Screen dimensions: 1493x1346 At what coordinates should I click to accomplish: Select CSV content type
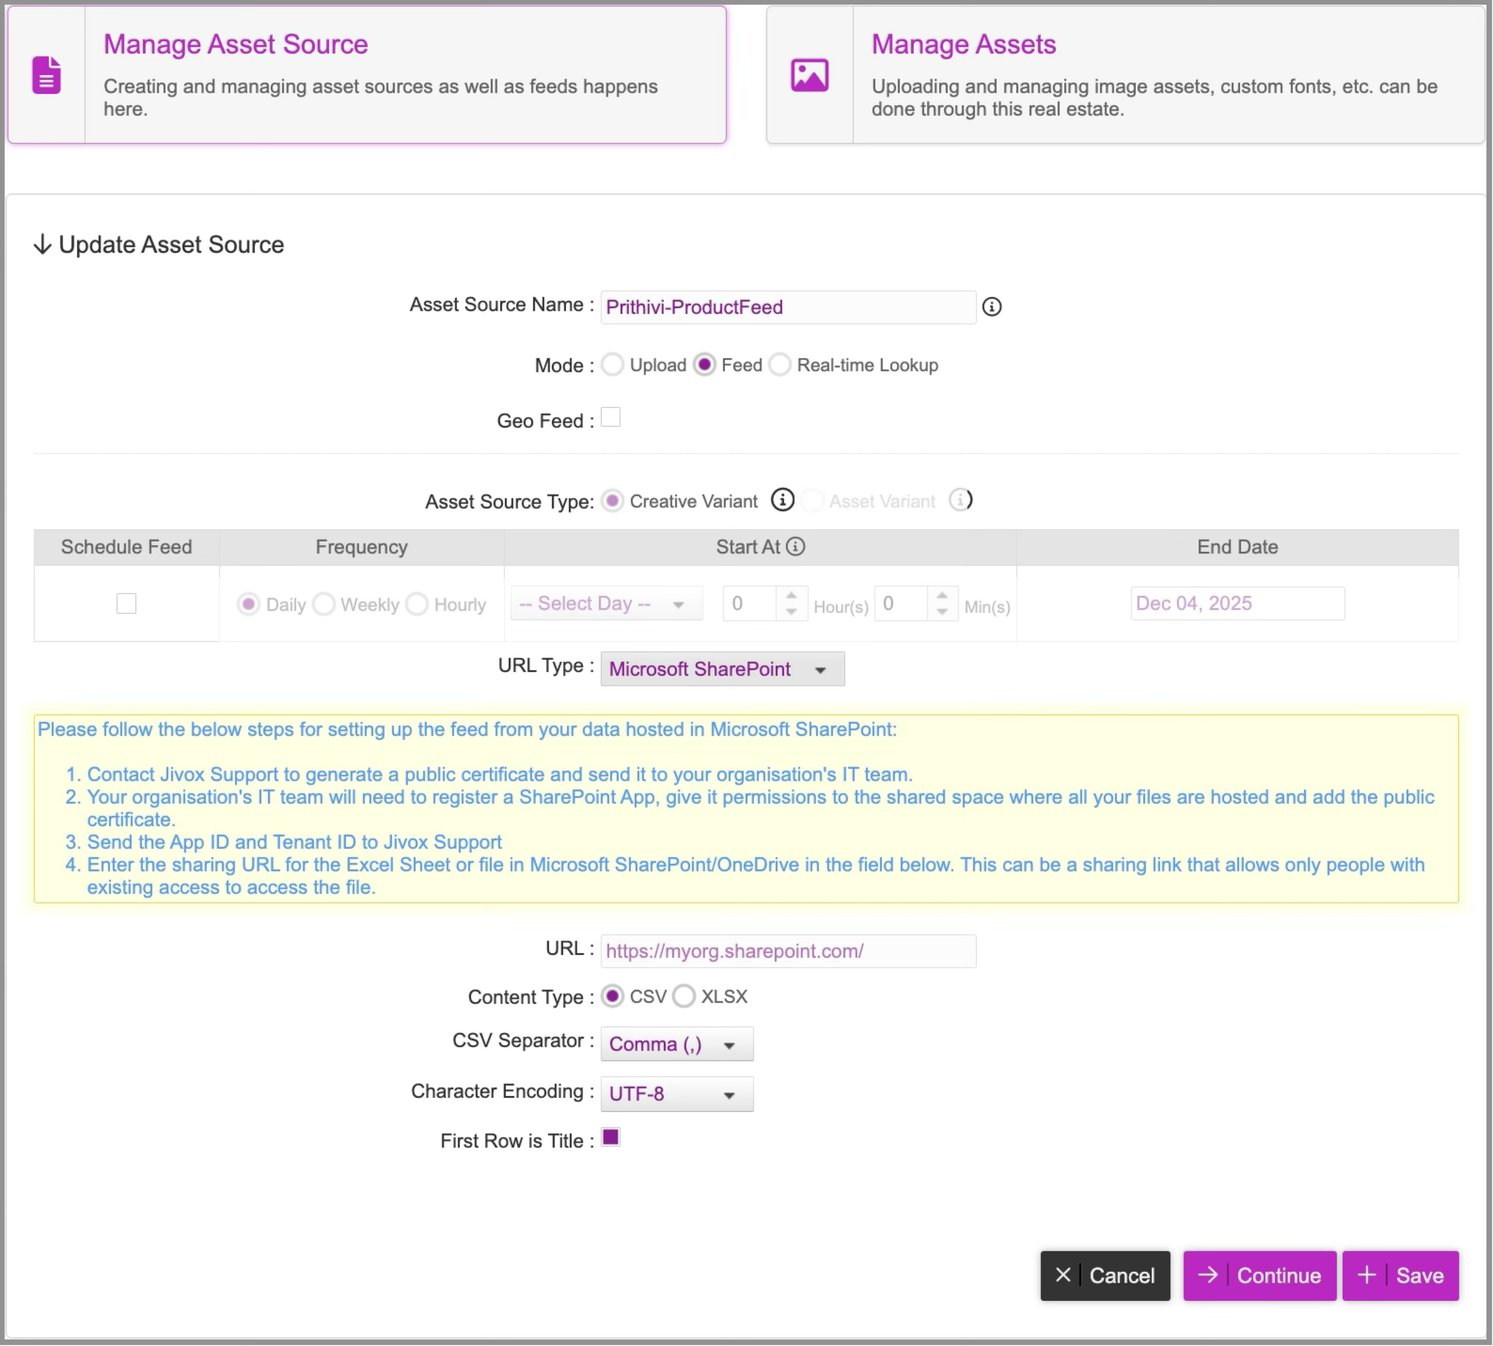pos(613,996)
